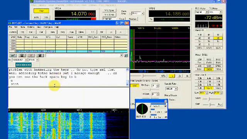Click the << macro button in MixW
This screenshot has height=139, width=247.
(111, 32)
